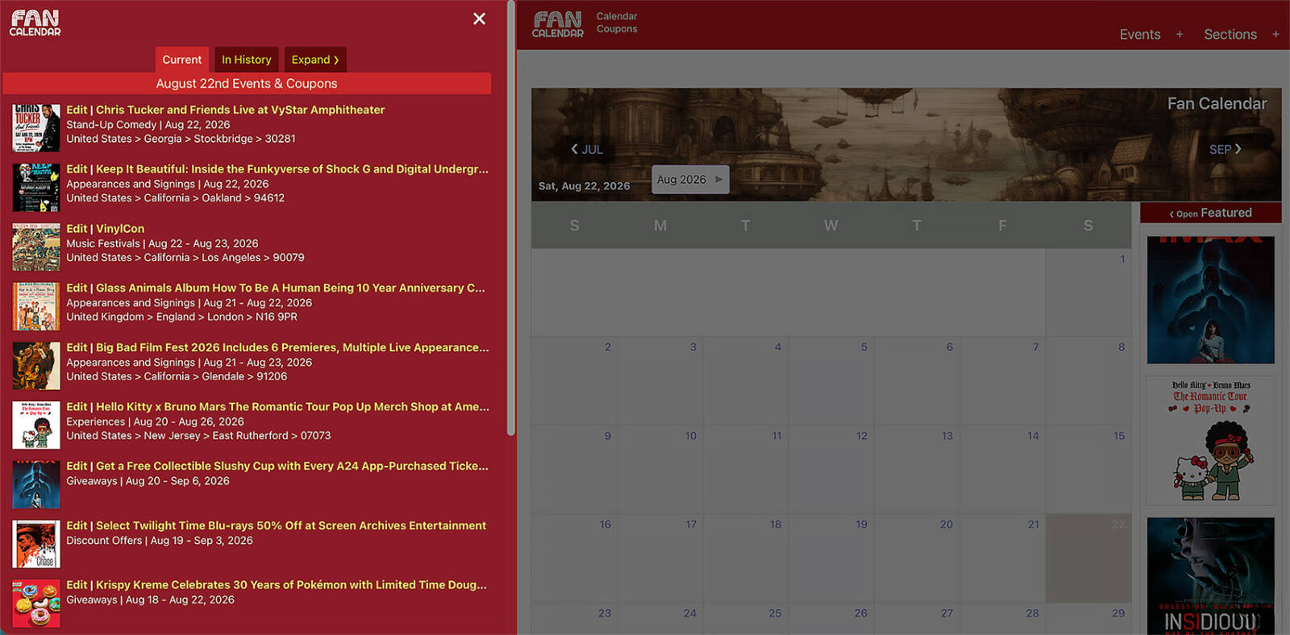1290x635 pixels.
Task: Click 'Stand-Up Comedy | Aug 22, 2026' text
Action: tap(148, 125)
